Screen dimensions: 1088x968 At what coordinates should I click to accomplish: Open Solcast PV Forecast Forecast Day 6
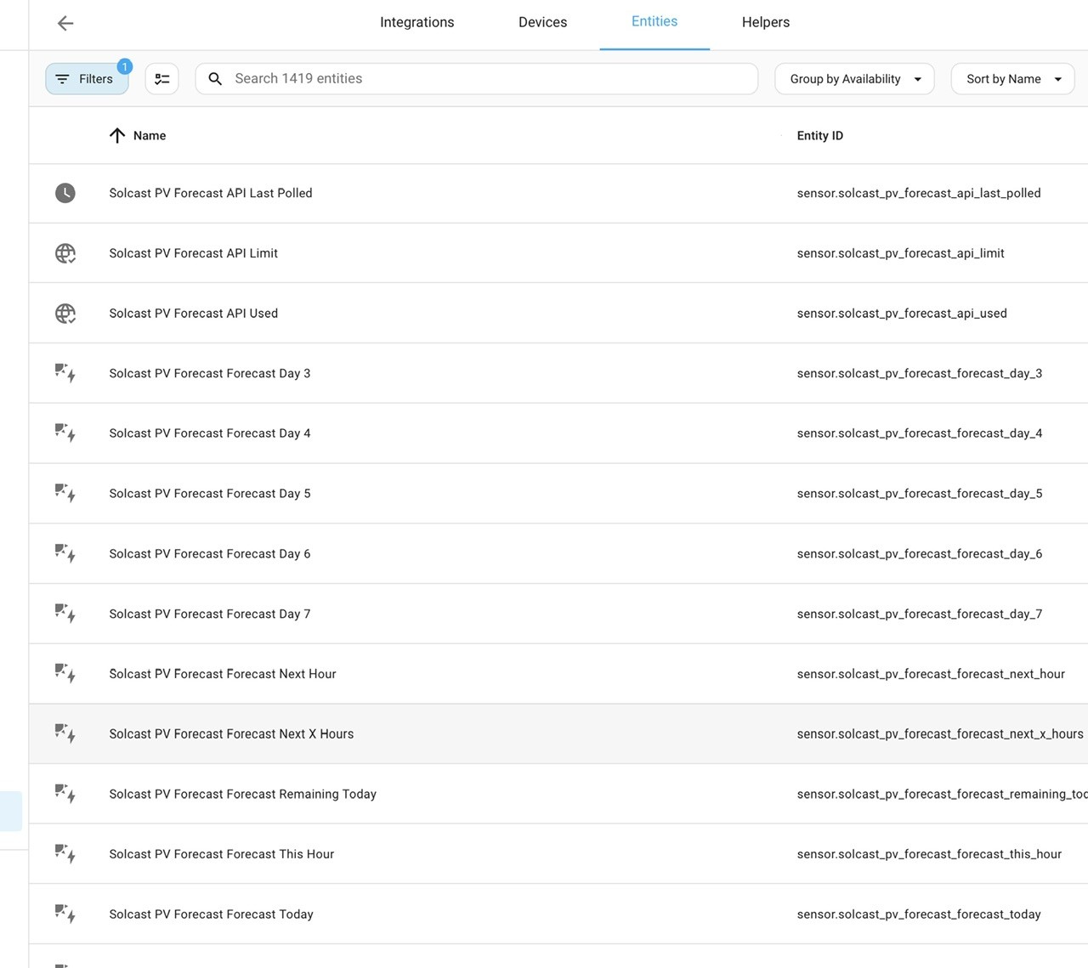[x=210, y=554]
